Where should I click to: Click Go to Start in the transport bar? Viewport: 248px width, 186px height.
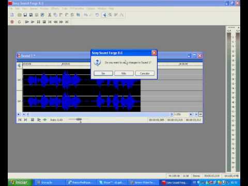tap(50, 22)
